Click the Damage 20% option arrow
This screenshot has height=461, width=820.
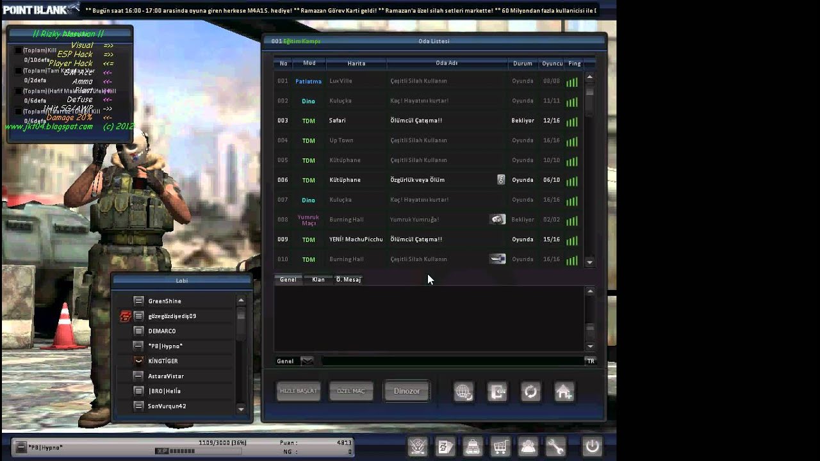[x=108, y=118]
